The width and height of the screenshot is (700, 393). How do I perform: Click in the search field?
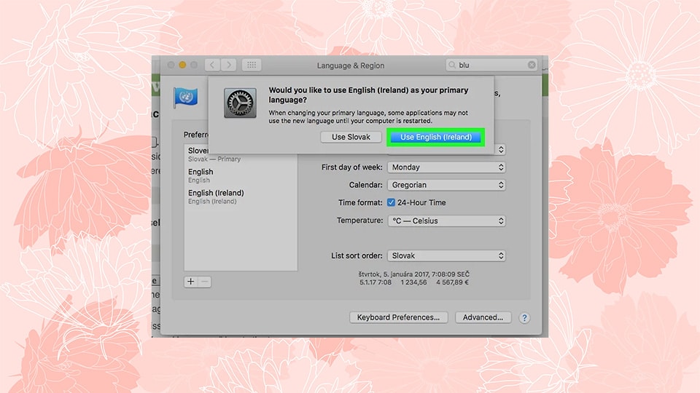(x=490, y=65)
